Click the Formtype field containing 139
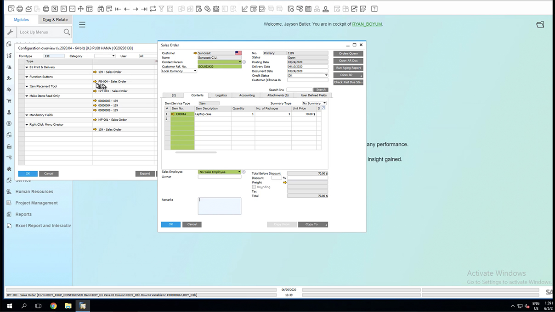This screenshot has height=312, width=555. (54, 56)
